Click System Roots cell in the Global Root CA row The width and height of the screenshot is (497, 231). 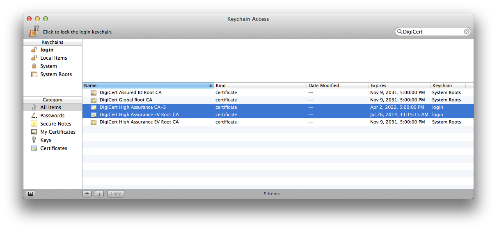click(447, 100)
